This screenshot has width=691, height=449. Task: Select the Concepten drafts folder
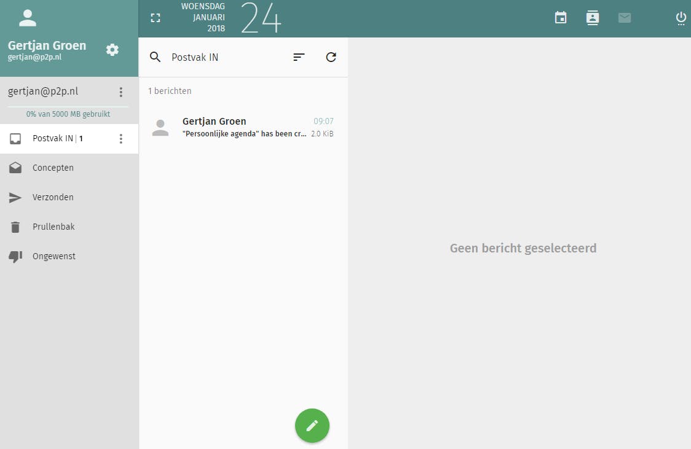(52, 168)
